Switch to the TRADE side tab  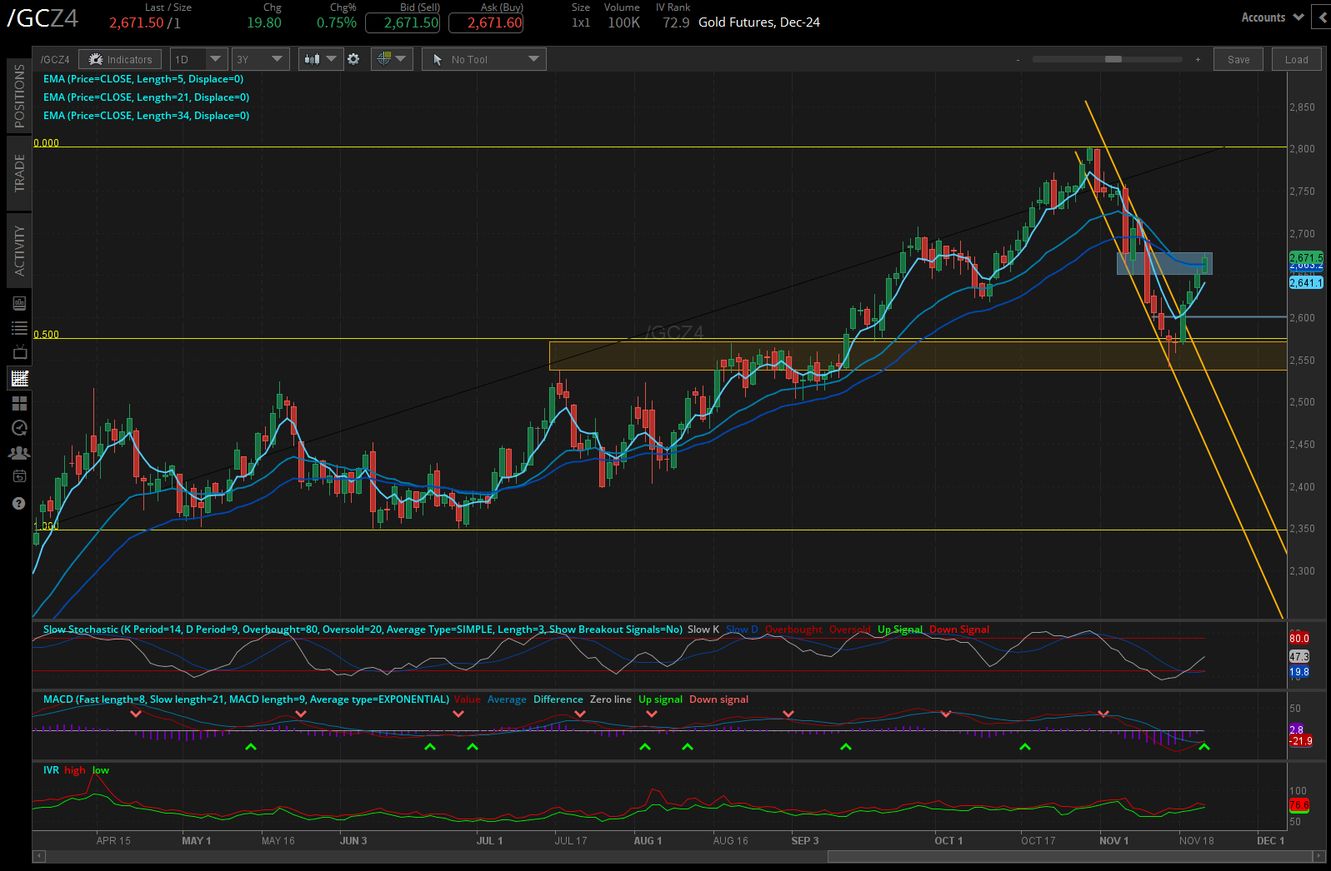coord(19,173)
